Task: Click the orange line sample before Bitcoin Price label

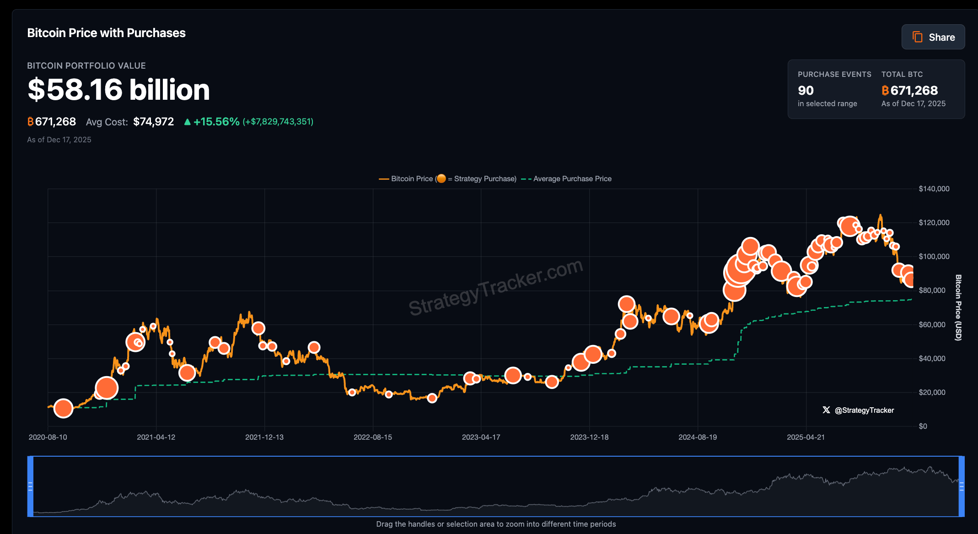Action: point(383,178)
